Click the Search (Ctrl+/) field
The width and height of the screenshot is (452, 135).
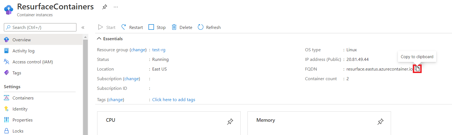(40, 27)
